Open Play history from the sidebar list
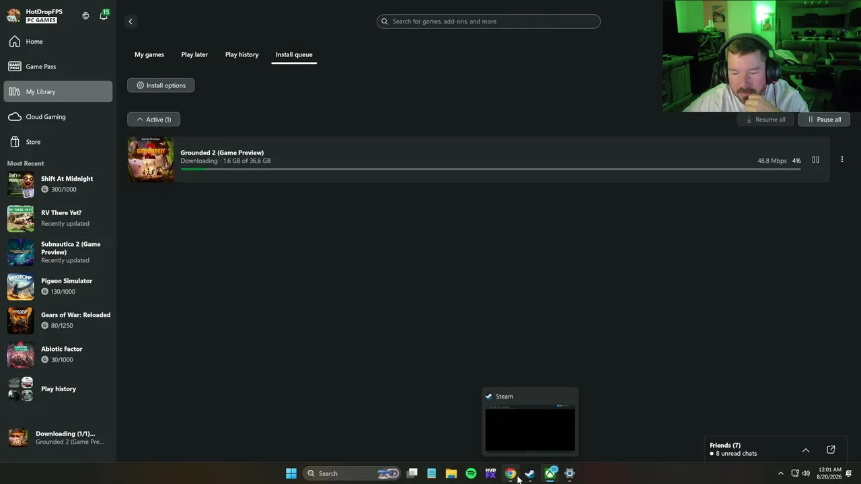This screenshot has height=484, width=861. [x=58, y=389]
